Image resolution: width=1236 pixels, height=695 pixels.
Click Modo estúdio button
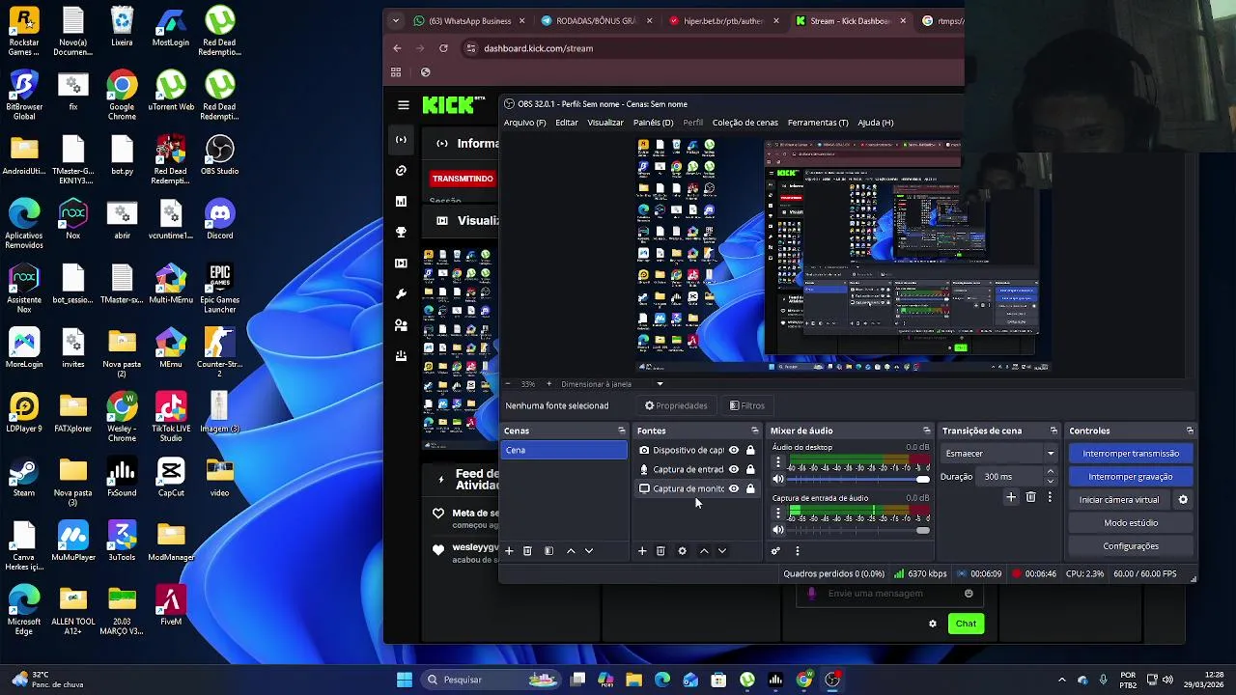1131,523
